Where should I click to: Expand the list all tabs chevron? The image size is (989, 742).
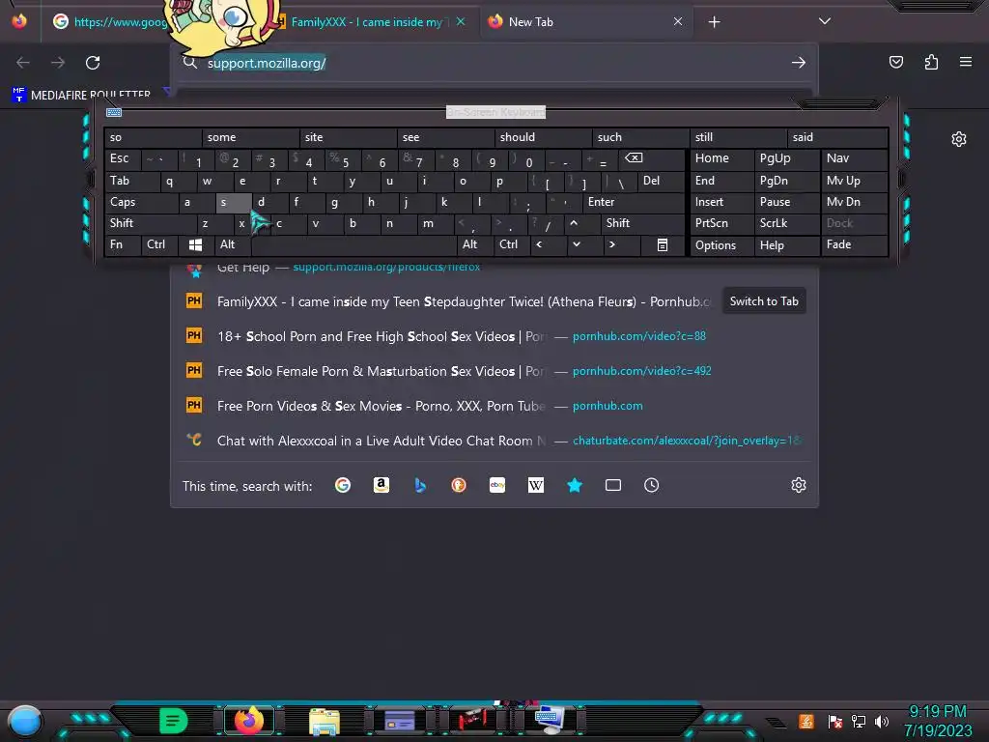825,21
